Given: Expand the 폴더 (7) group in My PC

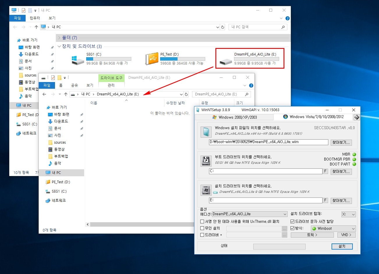Looking at the screenshot, I should coord(59,38).
